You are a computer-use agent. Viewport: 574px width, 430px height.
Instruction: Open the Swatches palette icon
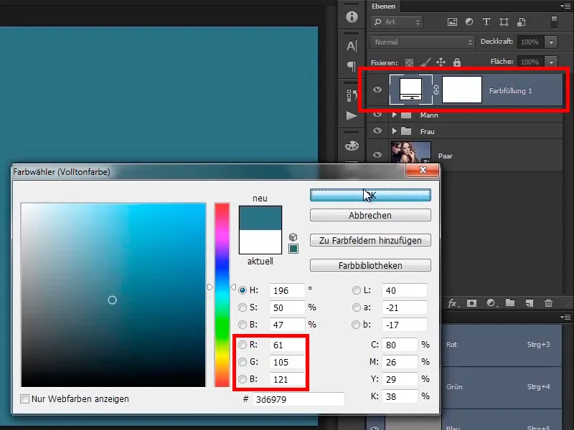pos(352,145)
